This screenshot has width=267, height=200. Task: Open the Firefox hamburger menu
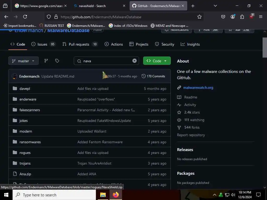[261, 17]
